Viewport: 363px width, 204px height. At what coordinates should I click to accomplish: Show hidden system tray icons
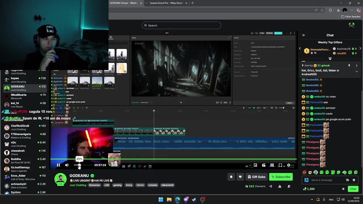312,199
